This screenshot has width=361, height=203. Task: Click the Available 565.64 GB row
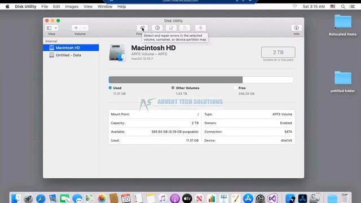pos(155,131)
